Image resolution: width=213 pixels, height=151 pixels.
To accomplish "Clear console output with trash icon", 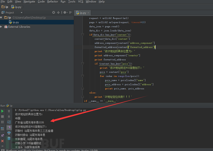I will tap(9, 138).
